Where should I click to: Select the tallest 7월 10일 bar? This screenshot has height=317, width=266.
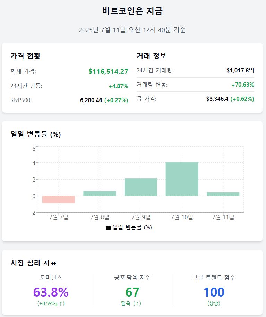click(182, 179)
